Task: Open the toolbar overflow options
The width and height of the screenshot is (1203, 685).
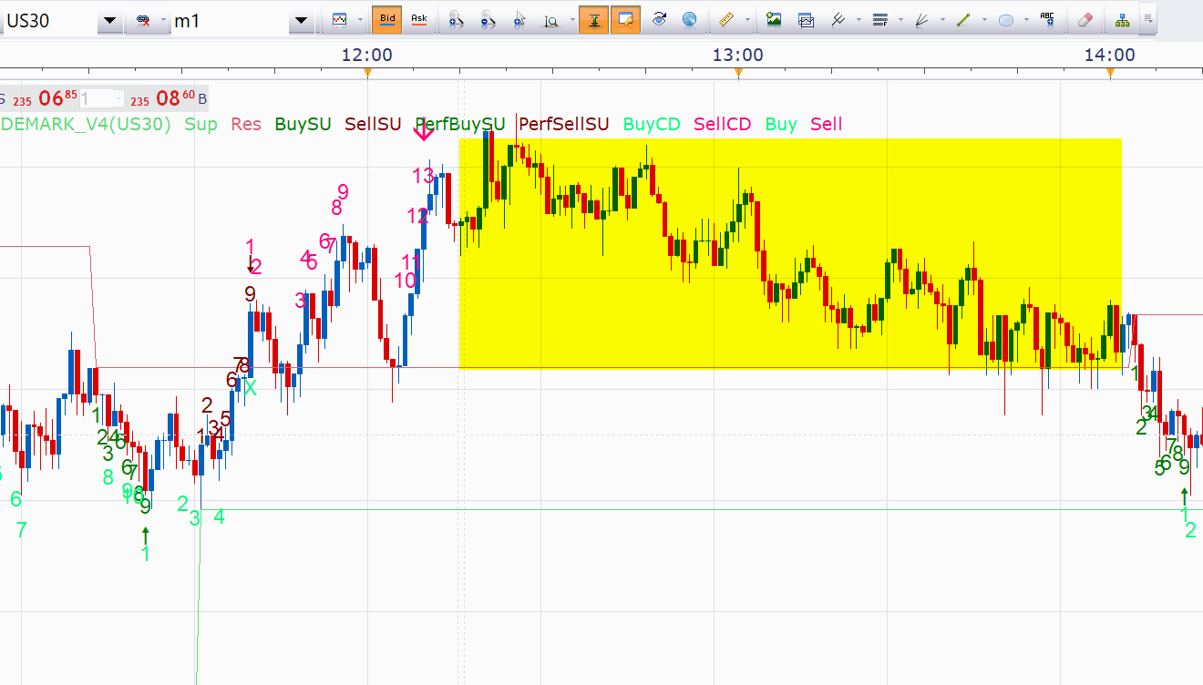Action: 1148,18
